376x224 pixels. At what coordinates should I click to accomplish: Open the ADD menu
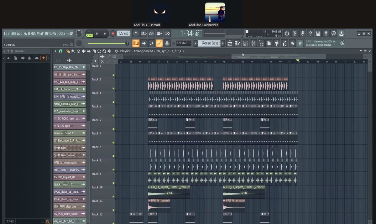pos(20,34)
